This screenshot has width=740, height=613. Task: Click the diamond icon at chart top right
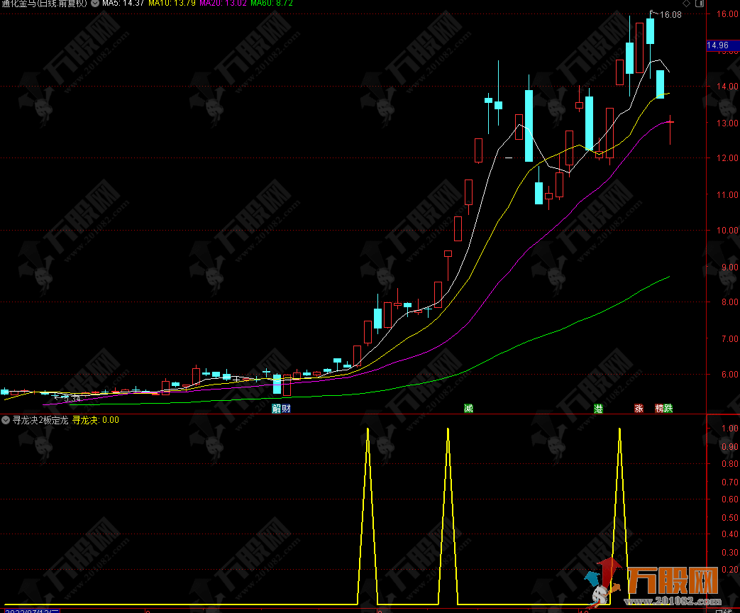686,4
